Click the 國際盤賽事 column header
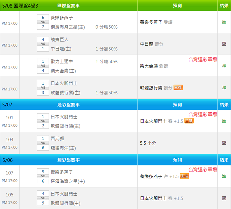 pos(68,6)
